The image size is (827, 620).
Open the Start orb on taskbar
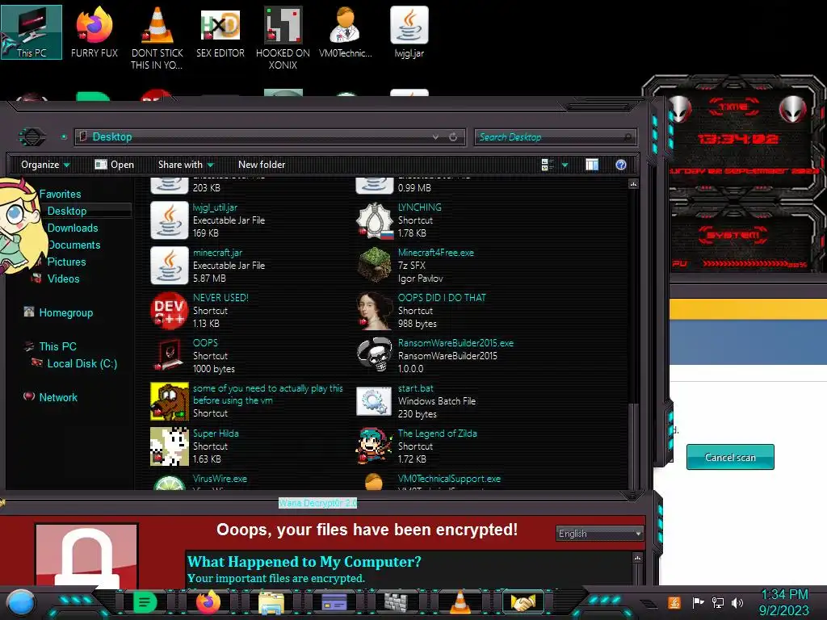pos(21,602)
